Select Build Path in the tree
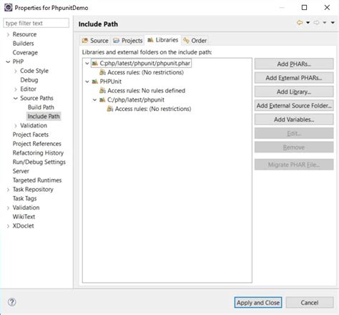 [41, 107]
